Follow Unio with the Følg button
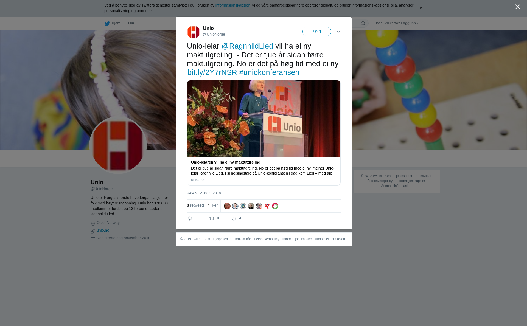Image resolution: width=527 pixels, height=326 pixels. 317,32
